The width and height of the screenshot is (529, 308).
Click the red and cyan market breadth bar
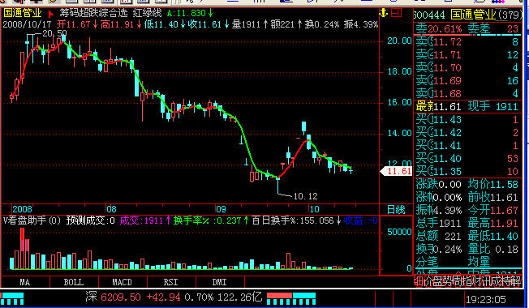tap(291, 298)
